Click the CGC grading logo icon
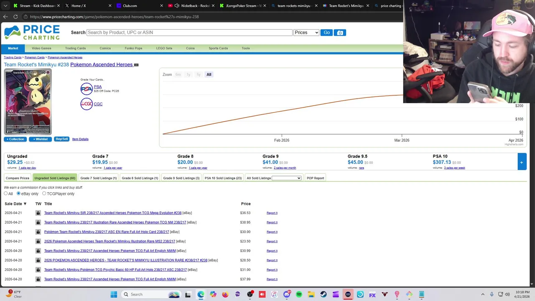Viewport: 535px width, 301px height. pos(87,104)
